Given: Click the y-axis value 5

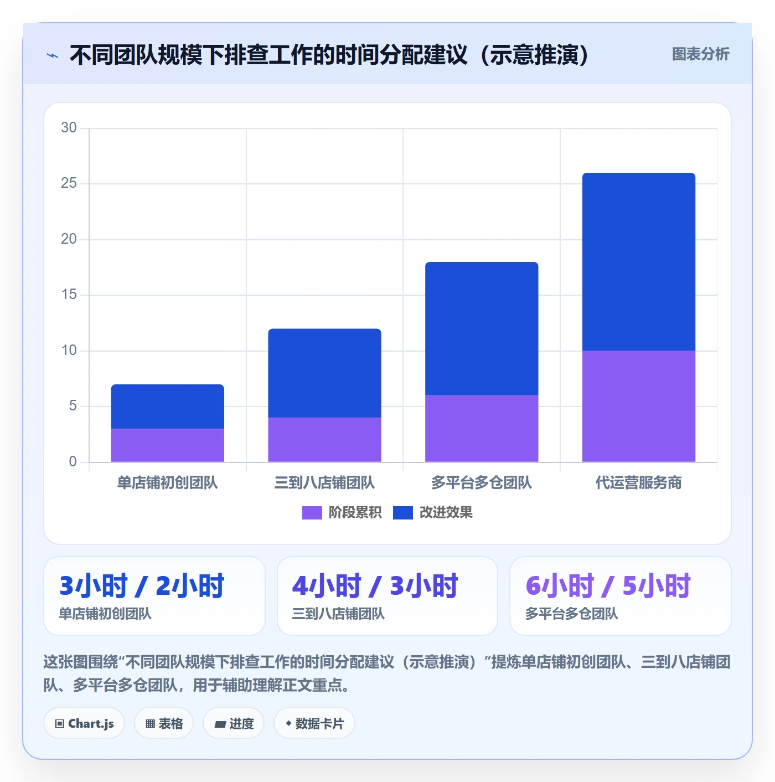Looking at the screenshot, I should point(73,406).
